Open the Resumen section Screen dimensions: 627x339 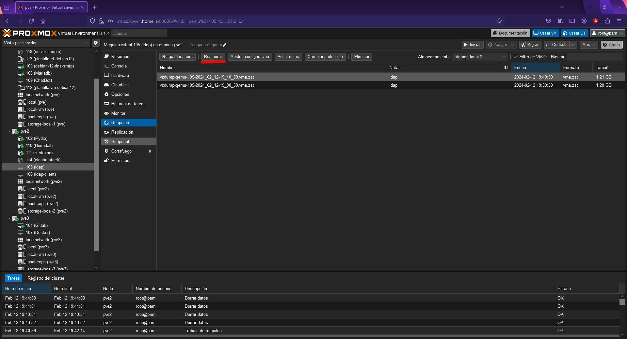coord(129,57)
